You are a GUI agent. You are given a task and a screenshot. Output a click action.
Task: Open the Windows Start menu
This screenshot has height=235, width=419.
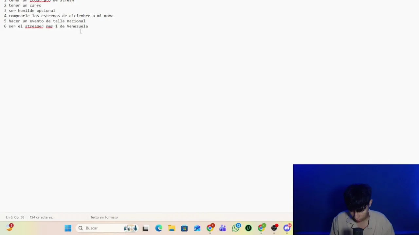(68, 228)
